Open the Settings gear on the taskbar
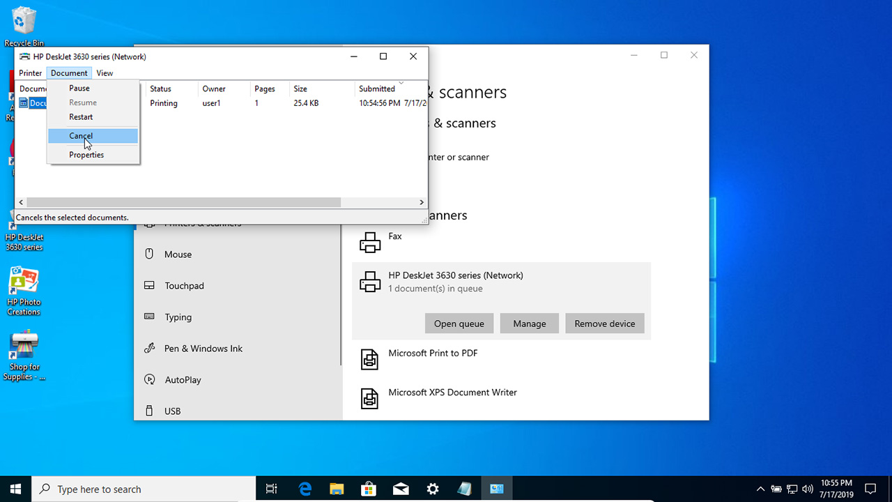 [433, 489]
